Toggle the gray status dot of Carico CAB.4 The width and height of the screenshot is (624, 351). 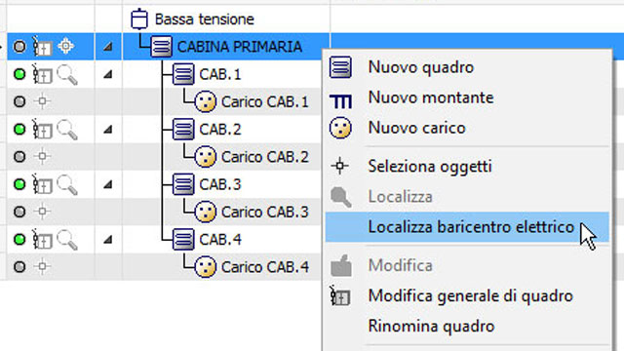pos(19,266)
